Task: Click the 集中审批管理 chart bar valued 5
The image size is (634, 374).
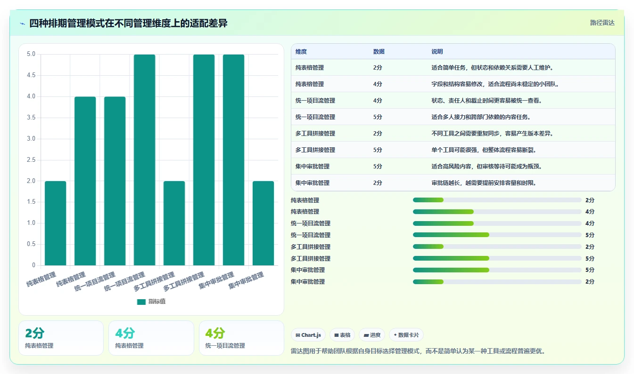Action: pos(234,160)
